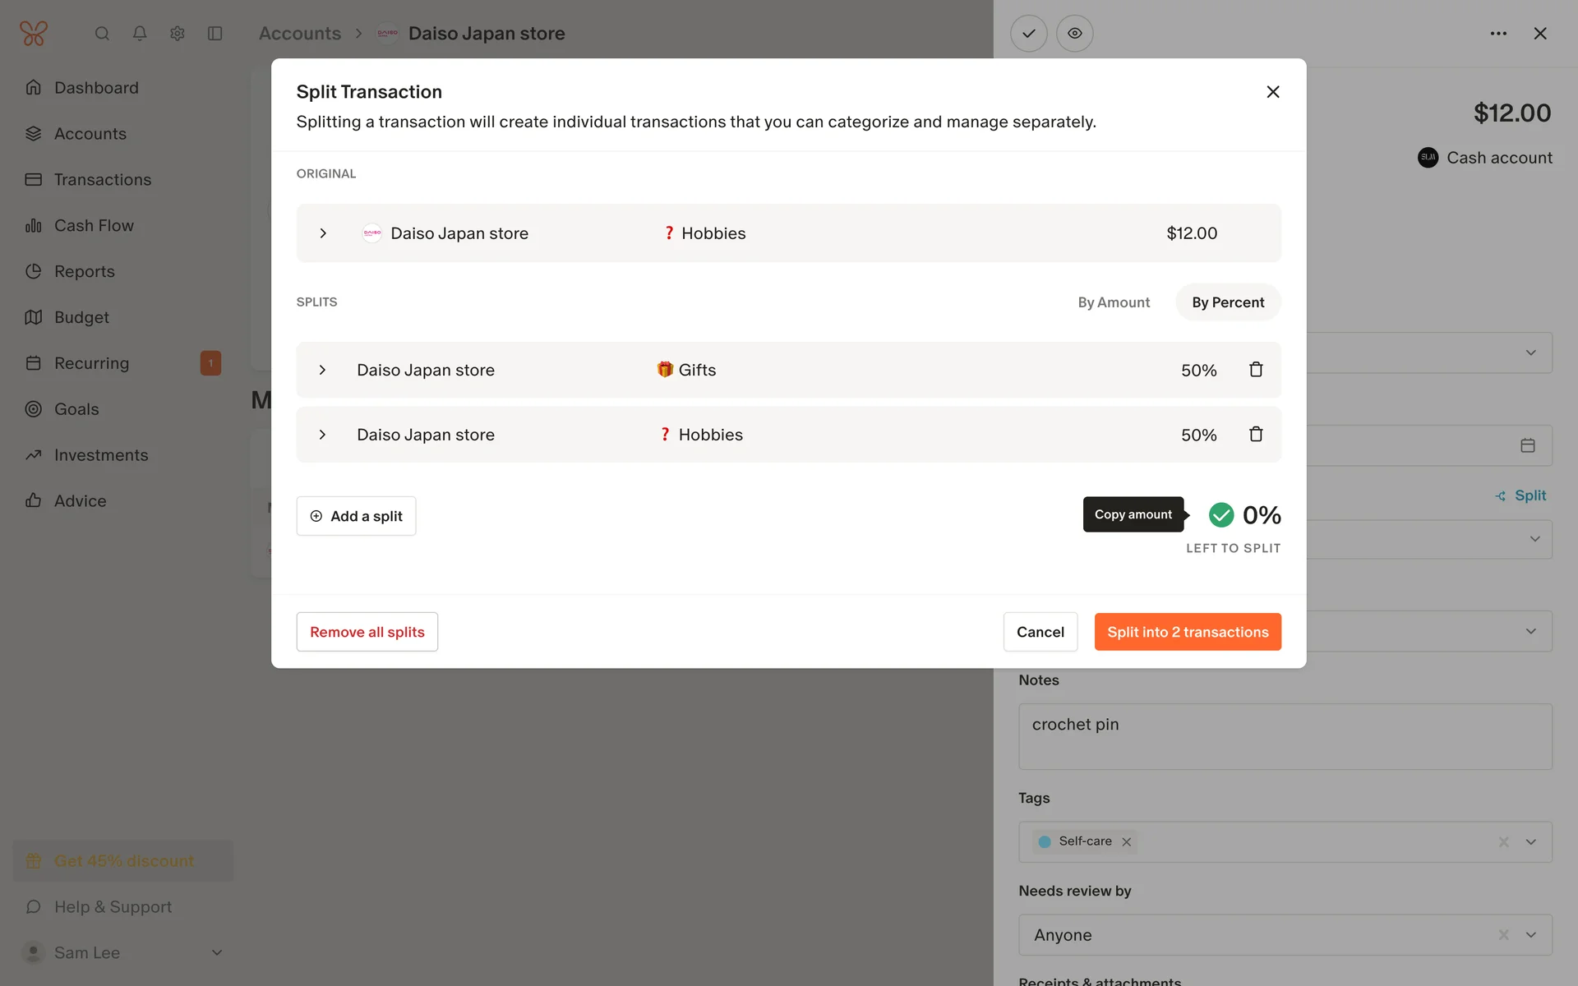Click the Hobbies question mark in original row
Viewport: 1578px width, 986px height.
coord(669,233)
